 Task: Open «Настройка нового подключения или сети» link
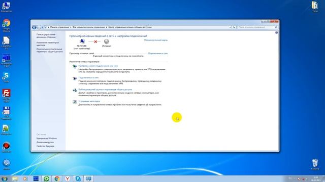[98, 66]
